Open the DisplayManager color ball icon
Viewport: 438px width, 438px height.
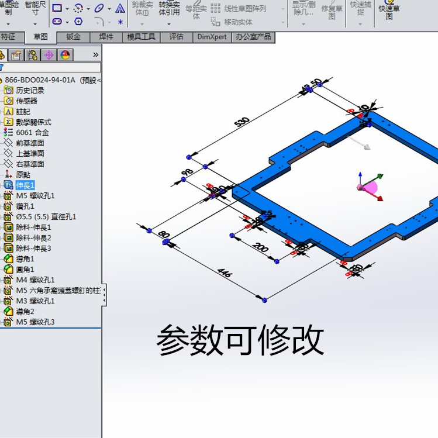[x=65, y=55]
